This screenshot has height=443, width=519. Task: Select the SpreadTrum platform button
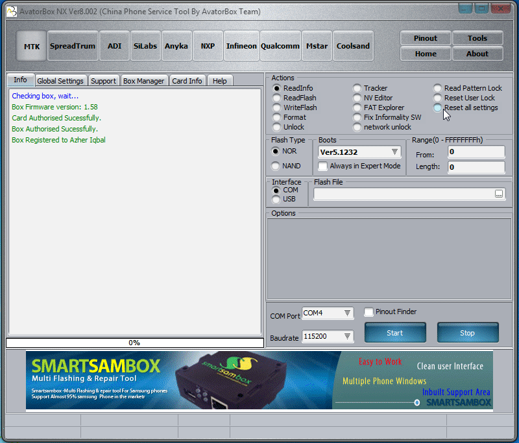[x=73, y=46]
